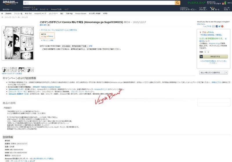Click the シェアする share link
The image size is (232, 162).
207,26
